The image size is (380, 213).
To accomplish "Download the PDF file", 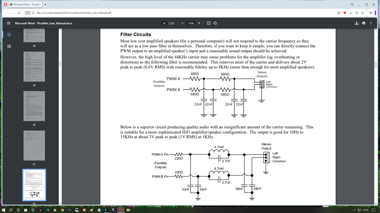I will tap(357, 23).
